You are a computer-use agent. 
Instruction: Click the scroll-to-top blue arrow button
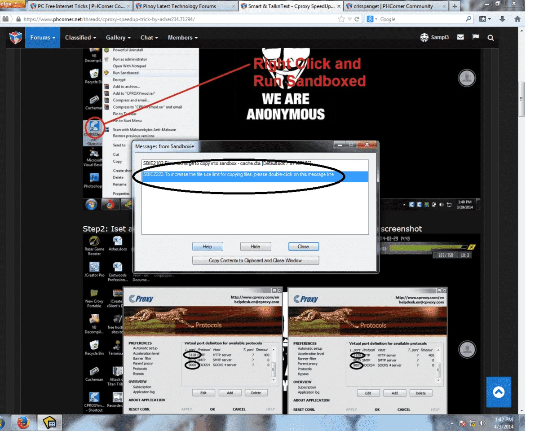tap(499, 392)
